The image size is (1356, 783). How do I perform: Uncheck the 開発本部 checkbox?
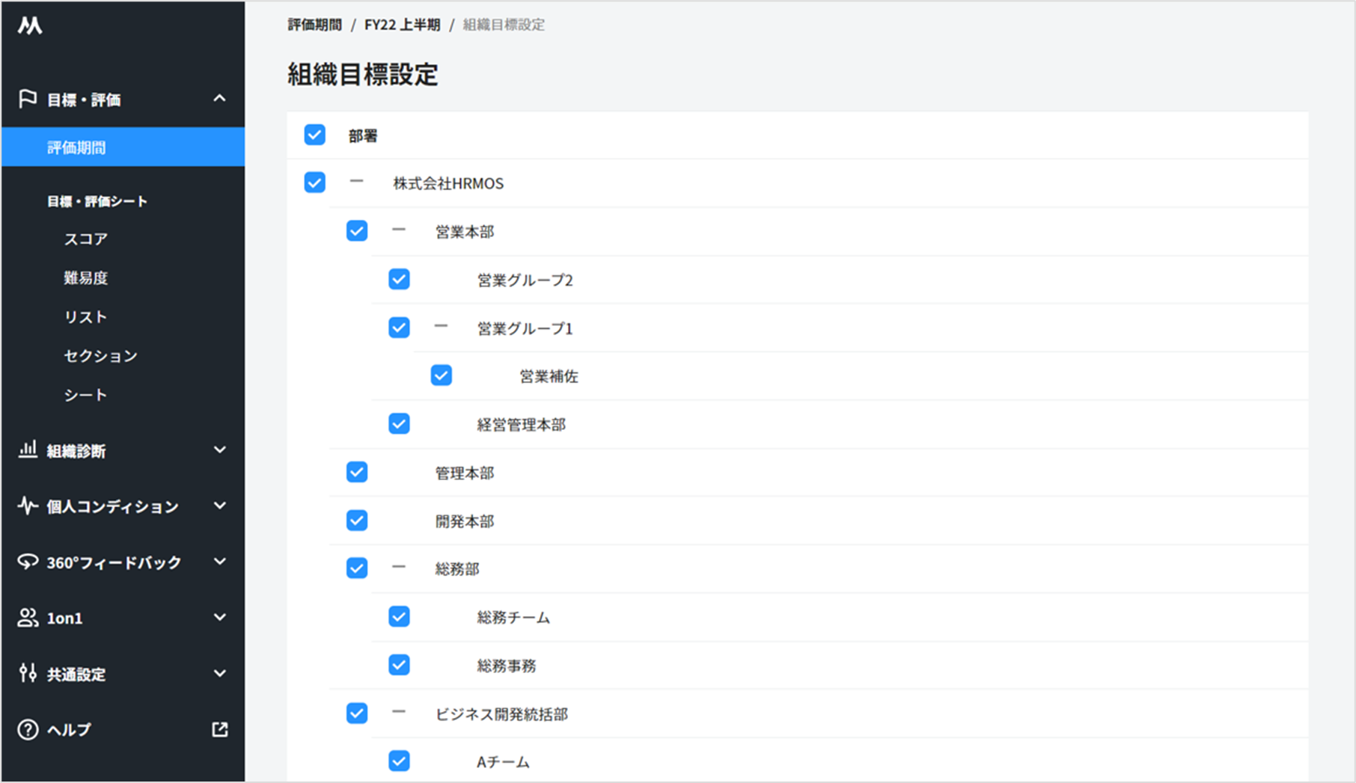(357, 521)
